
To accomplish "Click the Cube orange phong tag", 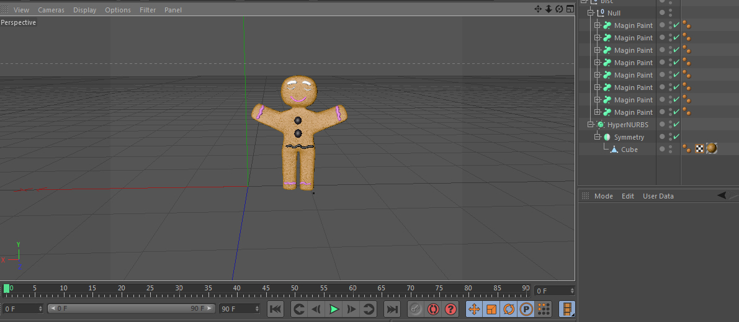I will tap(687, 149).
